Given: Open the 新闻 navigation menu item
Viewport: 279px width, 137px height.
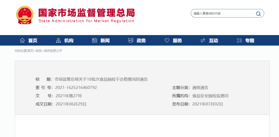Looking at the screenshot, I should [105, 40].
